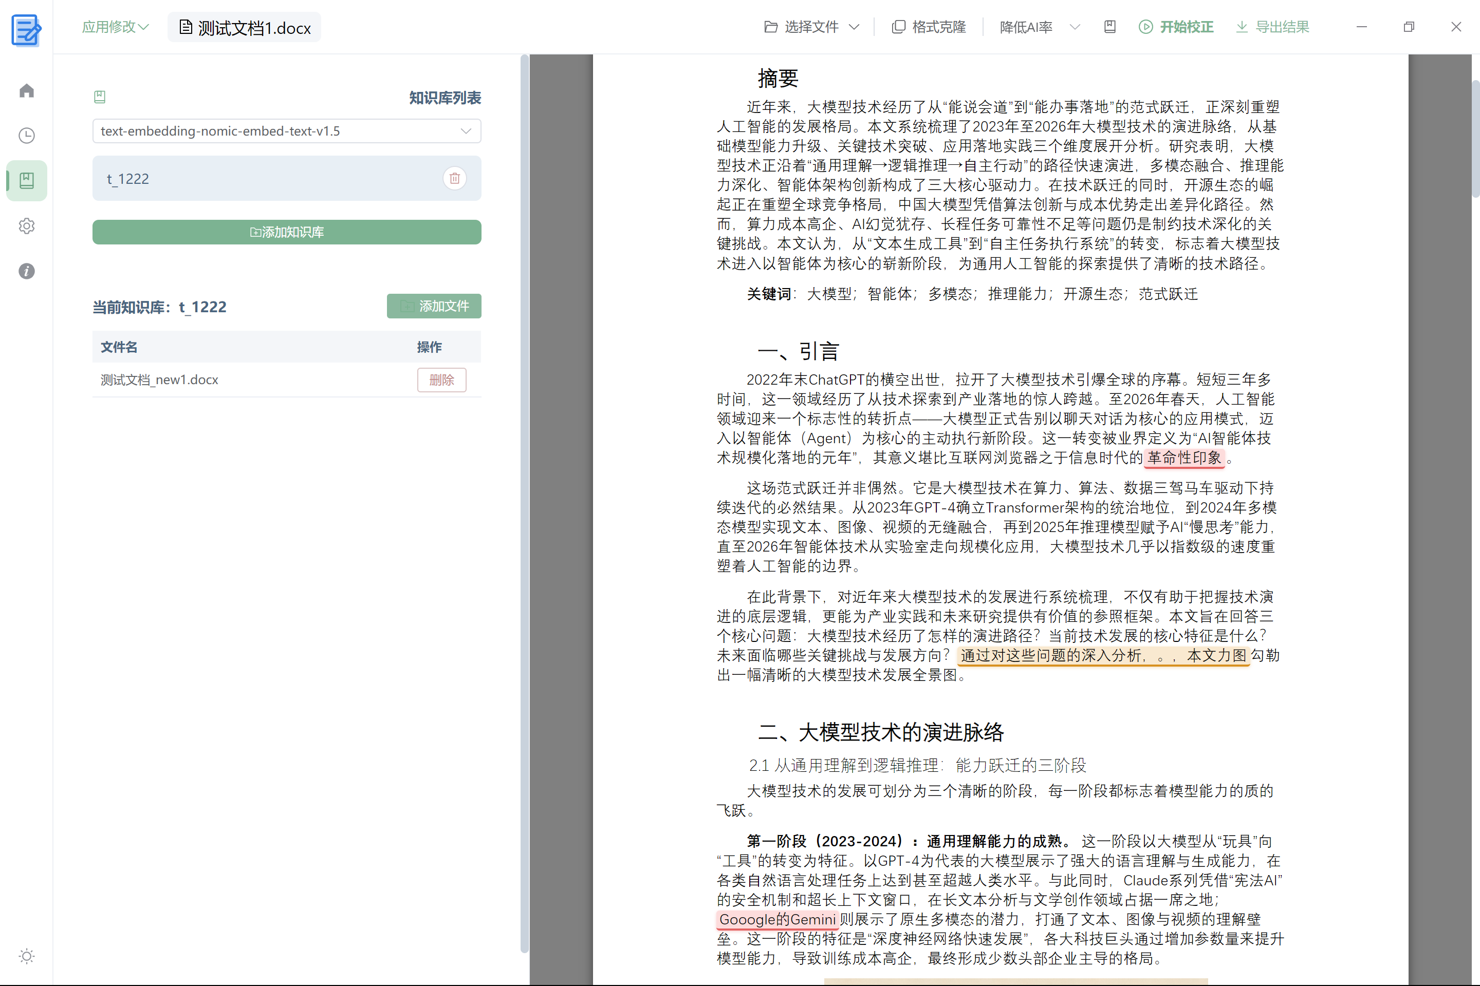Toggle the light/dark theme sun icon
This screenshot has width=1480, height=986.
(x=26, y=956)
